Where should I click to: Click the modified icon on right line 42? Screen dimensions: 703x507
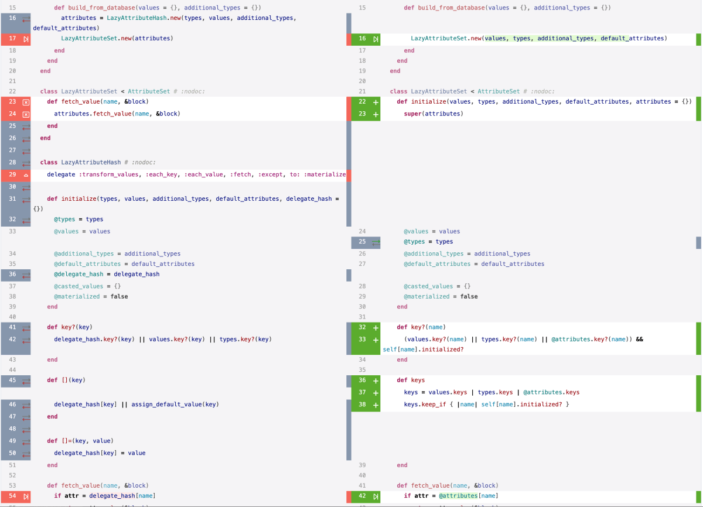click(376, 496)
